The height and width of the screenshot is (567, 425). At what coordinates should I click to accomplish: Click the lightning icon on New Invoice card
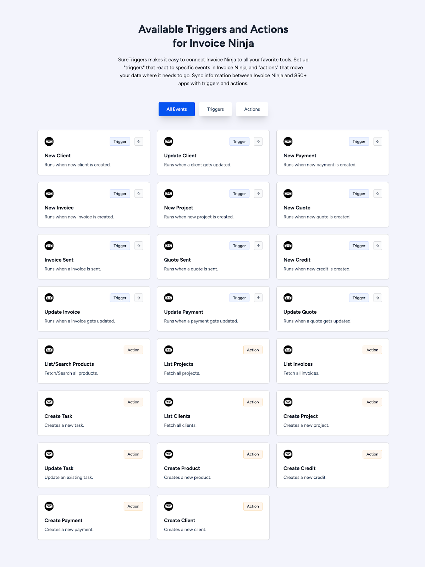pos(139,193)
